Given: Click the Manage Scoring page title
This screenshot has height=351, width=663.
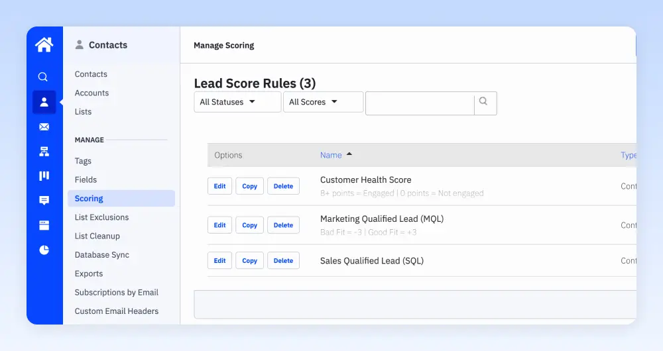Looking at the screenshot, I should (223, 45).
